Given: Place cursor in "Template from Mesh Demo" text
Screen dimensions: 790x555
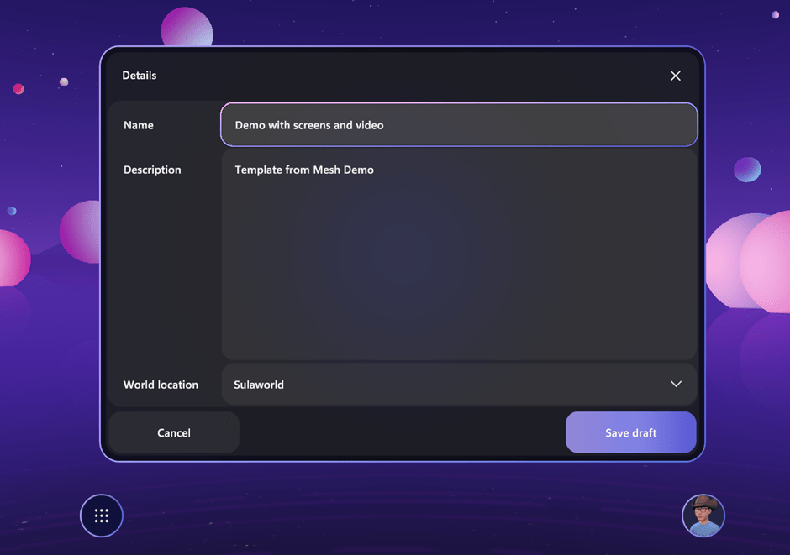Looking at the screenshot, I should (x=304, y=170).
